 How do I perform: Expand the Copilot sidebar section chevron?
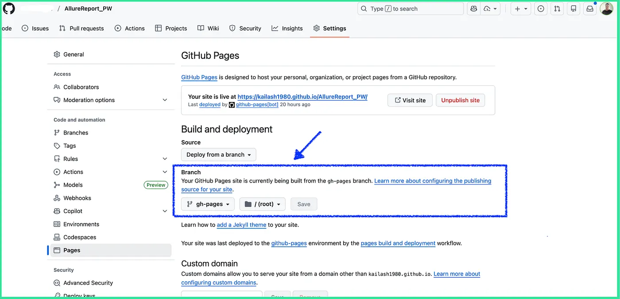point(165,211)
